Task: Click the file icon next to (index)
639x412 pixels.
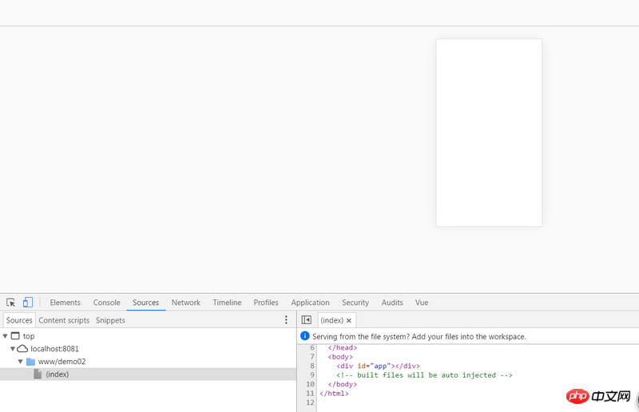Action: click(38, 374)
